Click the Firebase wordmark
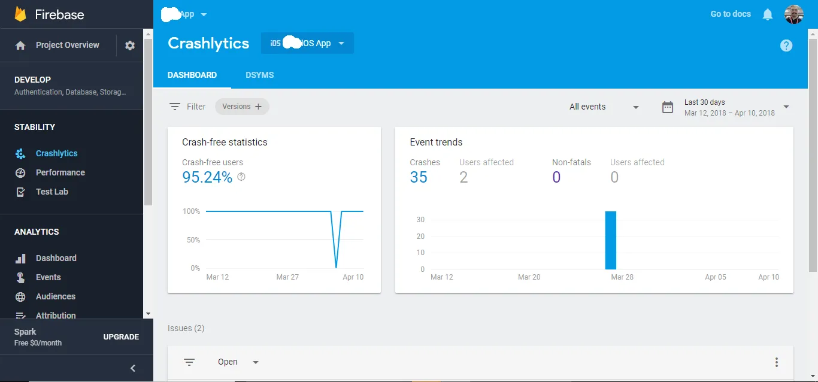The width and height of the screenshot is (818, 382). click(60, 14)
